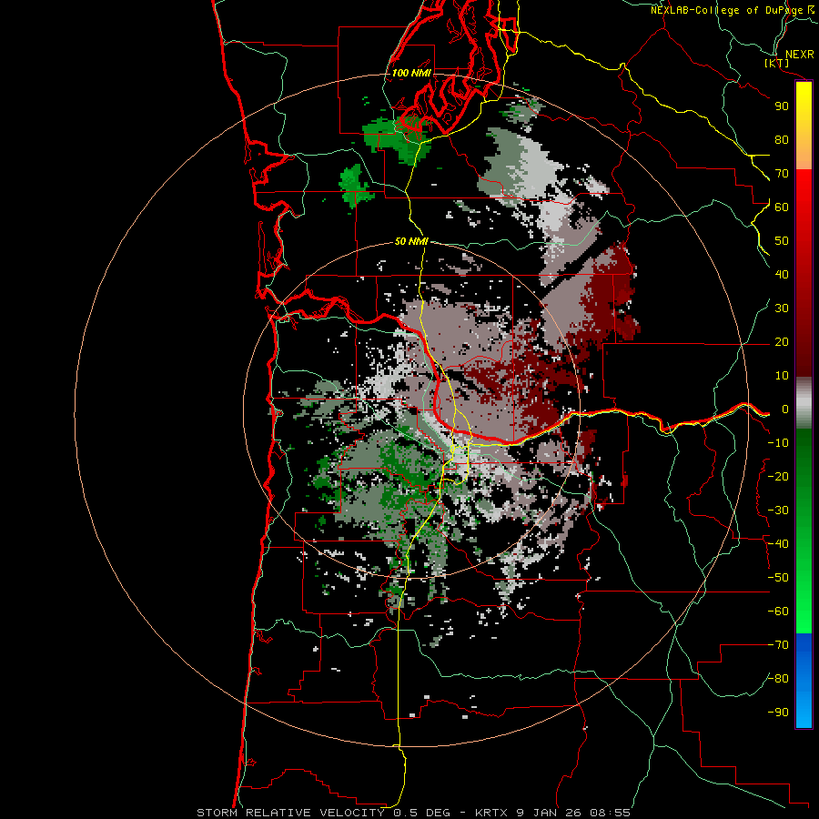Click the [KT] units label
The height and width of the screenshot is (819, 819).
[x=776, y=63]
